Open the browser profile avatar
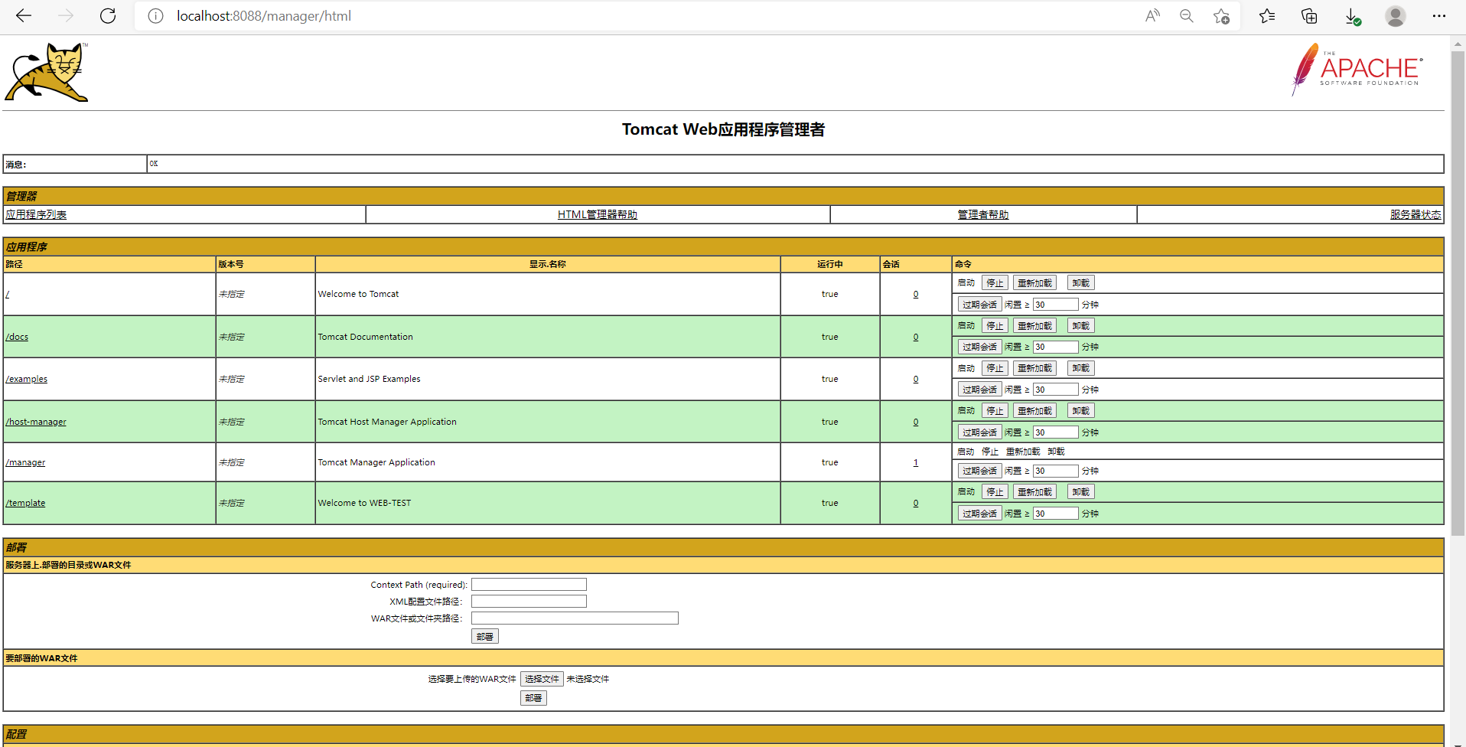Screen dimensions: 1466x747 click(x=1396, y=16)
